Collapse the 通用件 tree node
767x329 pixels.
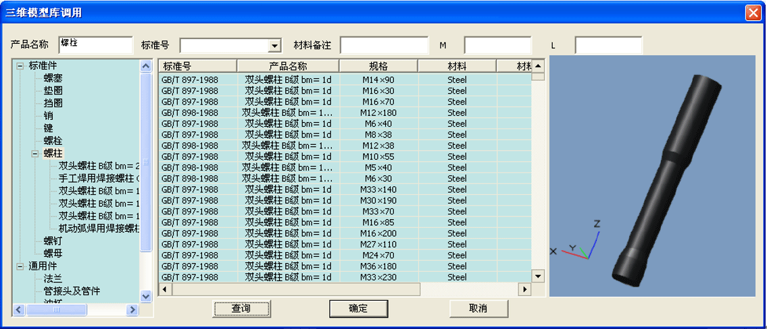coord(20,266)
